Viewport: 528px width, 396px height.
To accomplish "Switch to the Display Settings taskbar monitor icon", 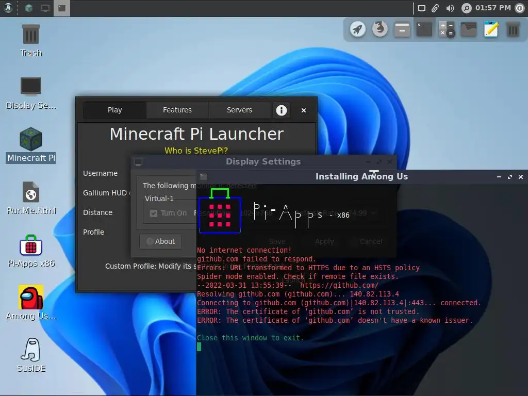I will pos(45,8).
